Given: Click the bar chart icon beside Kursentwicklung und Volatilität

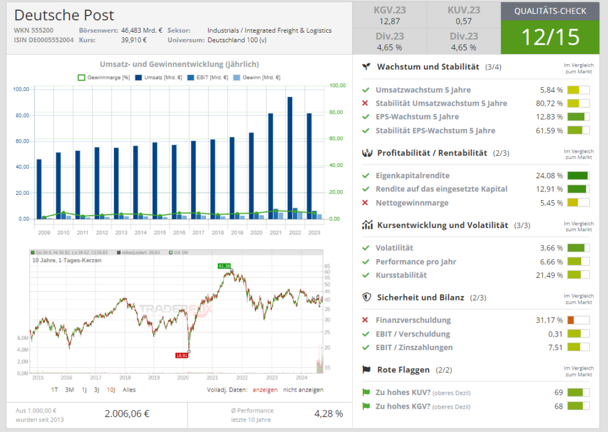Looking at the screenshot, I should [x=367, y=225].
